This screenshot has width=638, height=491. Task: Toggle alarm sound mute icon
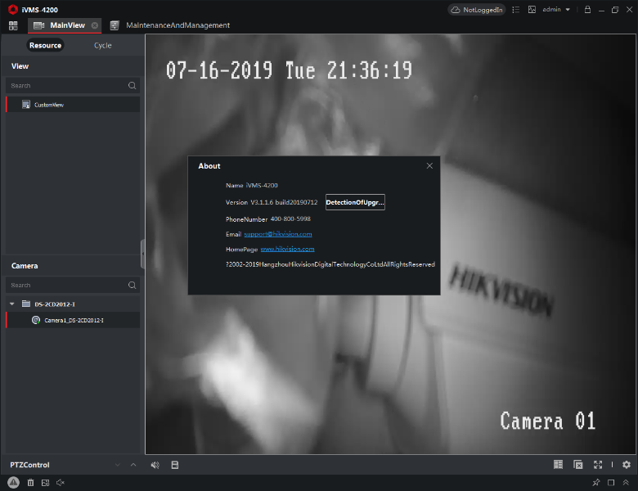[61, 483]
